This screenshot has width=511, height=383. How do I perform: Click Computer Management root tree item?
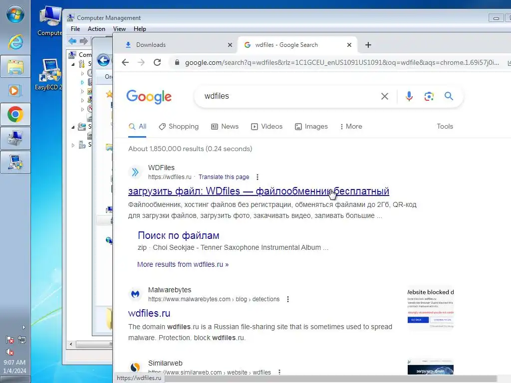(x=81, y=55)
